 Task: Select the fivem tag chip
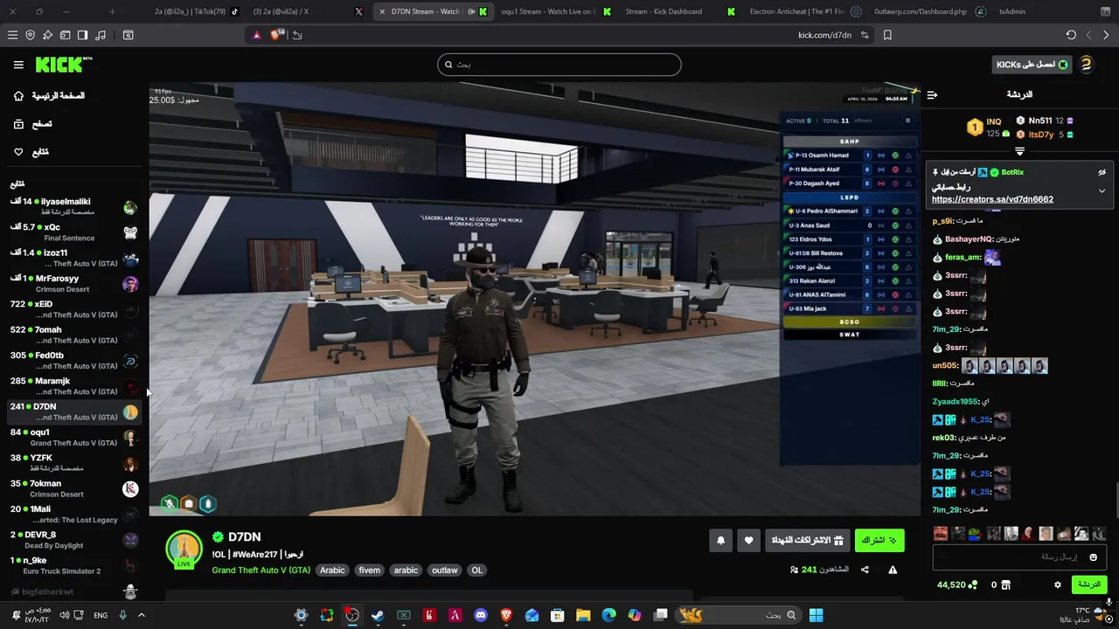pyautogui.click(x=369, y=570)
